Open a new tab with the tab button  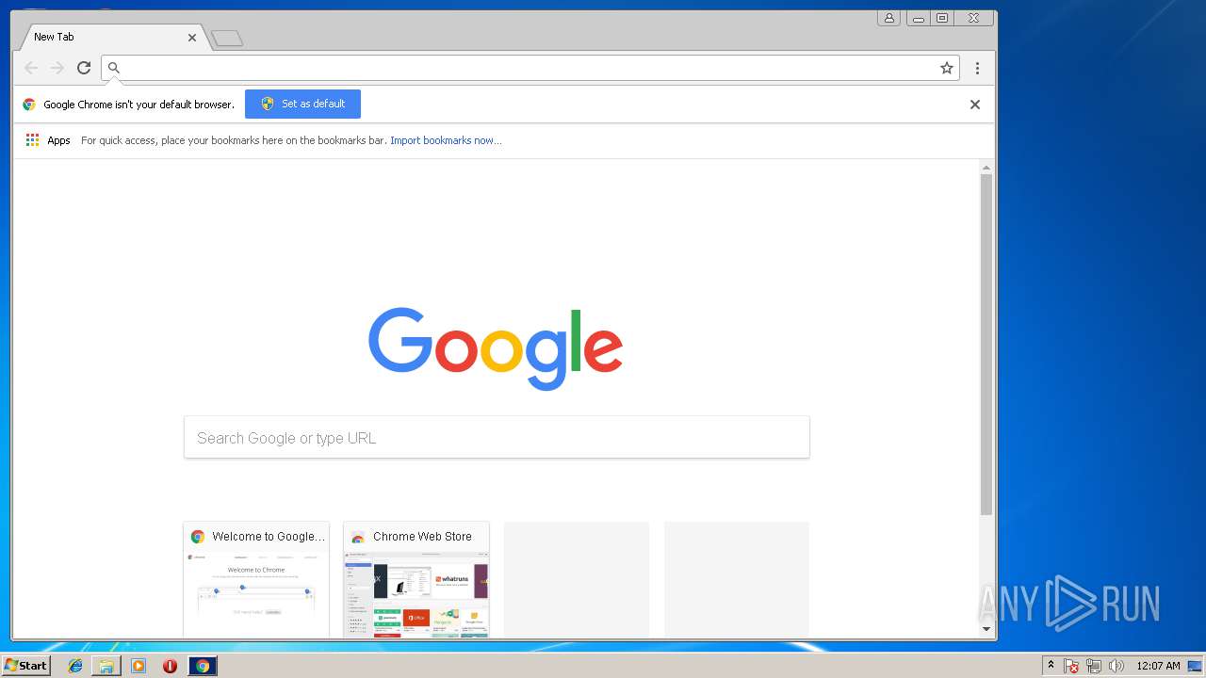tap(227, 39)
